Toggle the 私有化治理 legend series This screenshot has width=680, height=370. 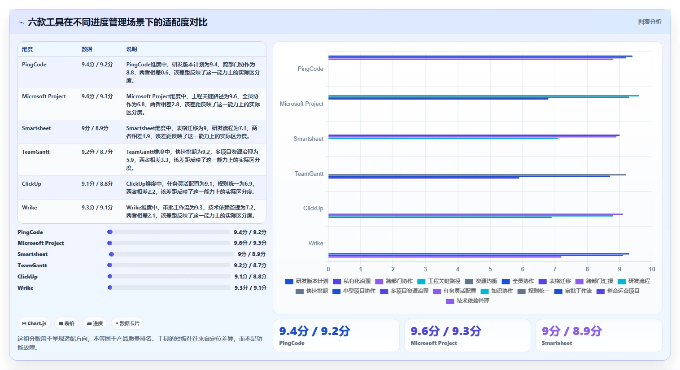(x=352, y=281)
